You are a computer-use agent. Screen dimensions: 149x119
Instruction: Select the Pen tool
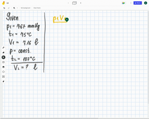[3, 48]
